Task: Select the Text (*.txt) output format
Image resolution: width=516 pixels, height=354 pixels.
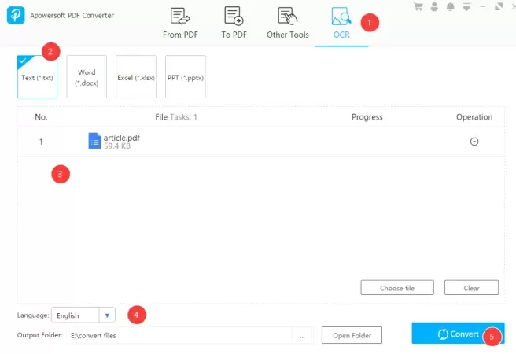Action: (x=37, y=76)
